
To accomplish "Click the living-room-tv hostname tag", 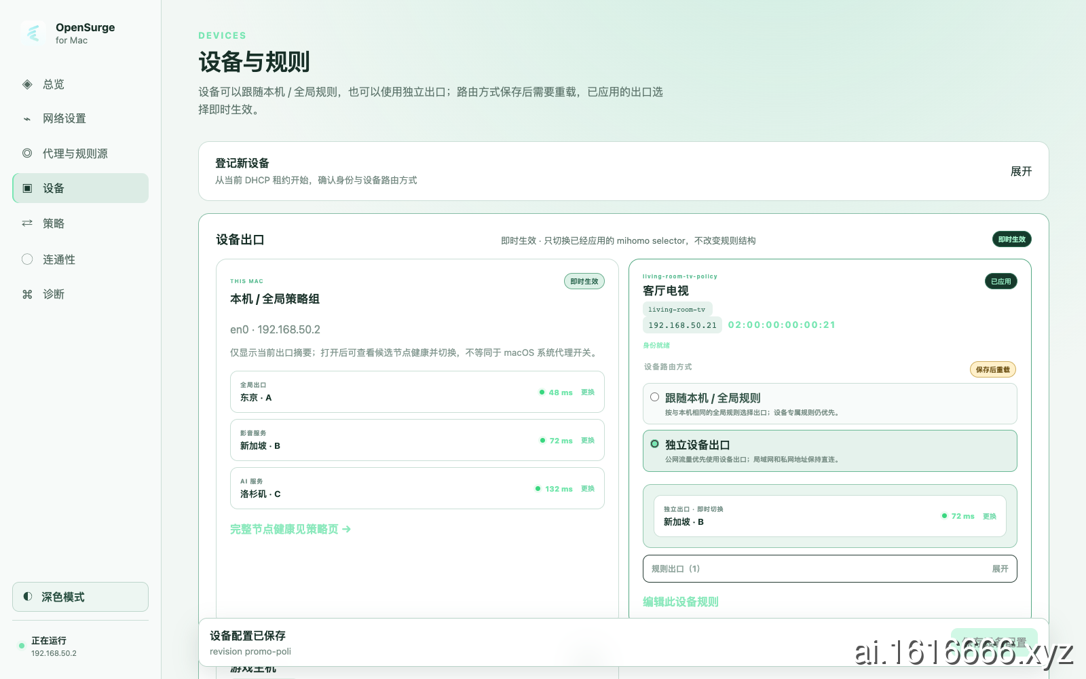I will tap(677, 310).
